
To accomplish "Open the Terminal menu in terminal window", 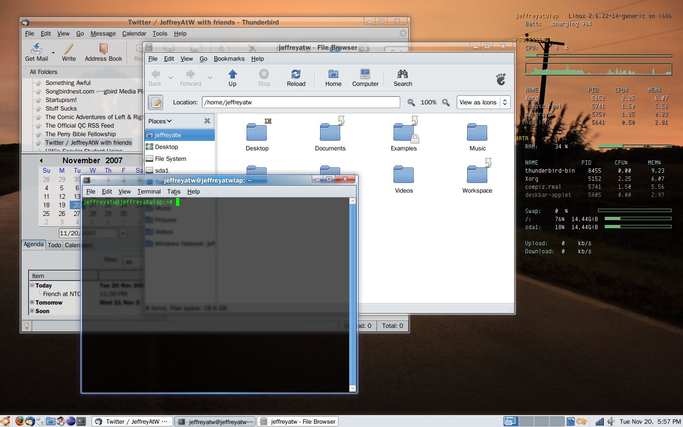I will [x=149, y=192].
